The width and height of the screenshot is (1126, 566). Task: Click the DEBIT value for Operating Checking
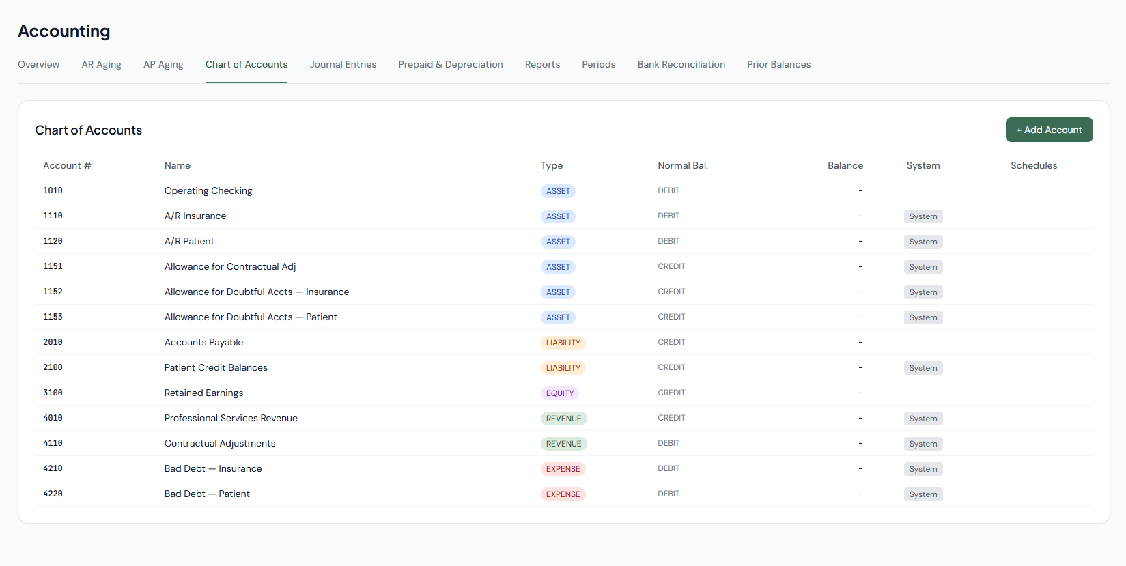668,190
